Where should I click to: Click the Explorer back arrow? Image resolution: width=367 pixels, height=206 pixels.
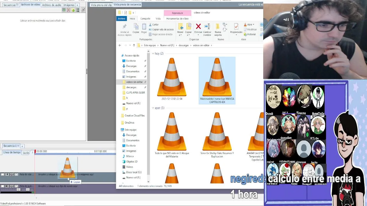120,45
